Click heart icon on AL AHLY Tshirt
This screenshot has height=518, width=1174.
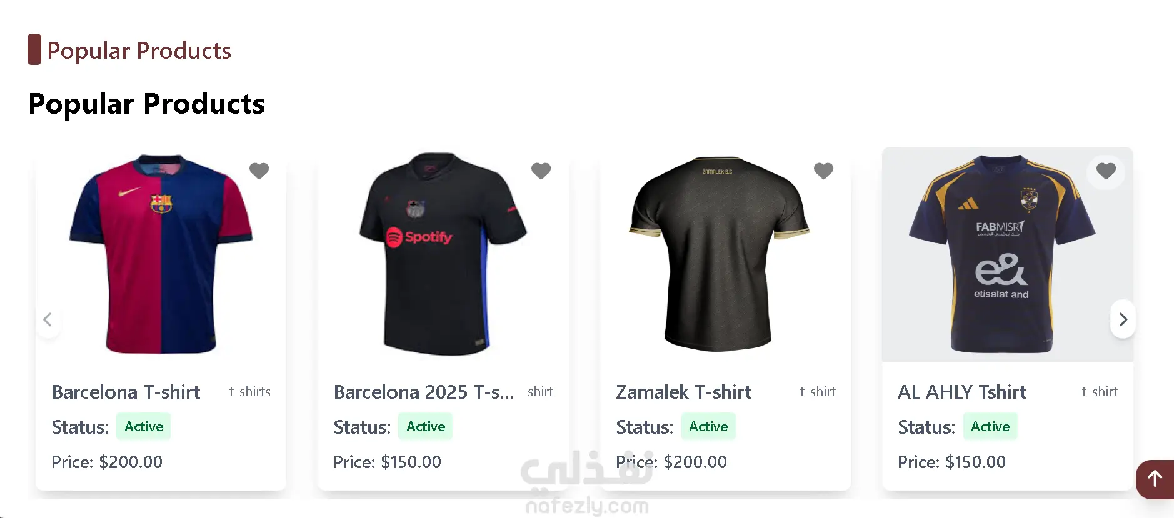click(x=1106, y=171)
